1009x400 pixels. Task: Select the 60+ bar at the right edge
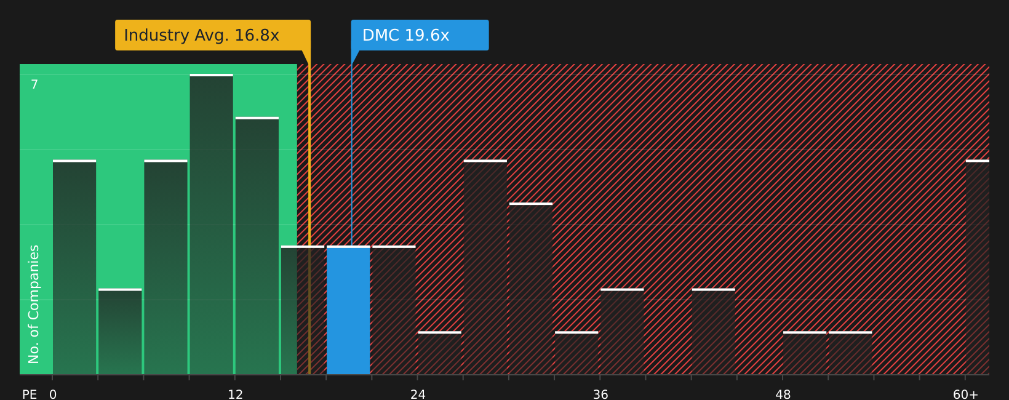point(978,267)
